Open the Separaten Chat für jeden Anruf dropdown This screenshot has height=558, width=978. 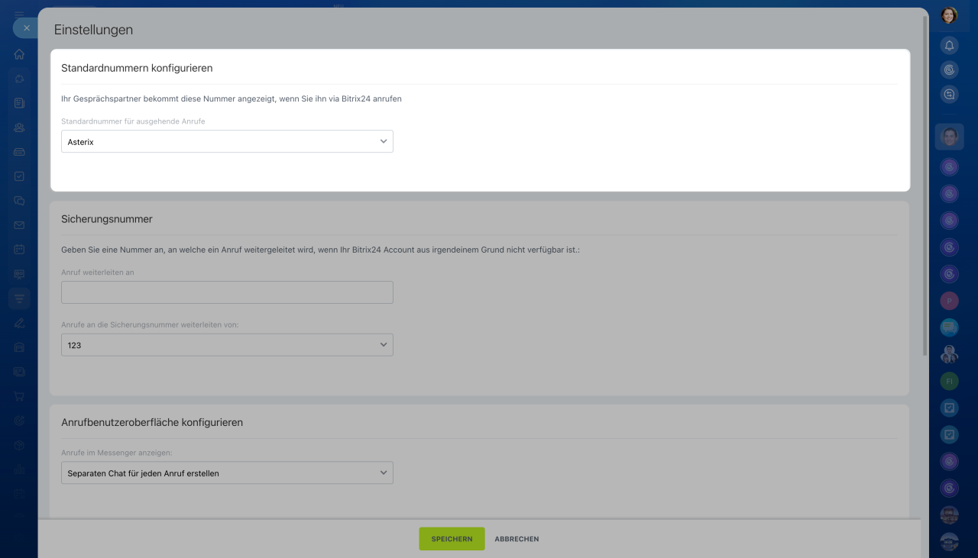pos(227,473)
